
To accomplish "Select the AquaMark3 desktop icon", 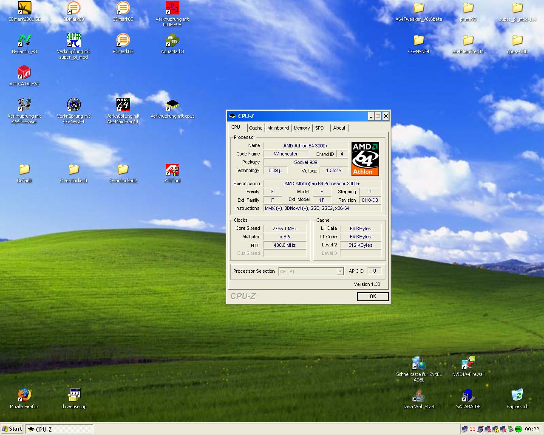I will click(x=172, y=41).
